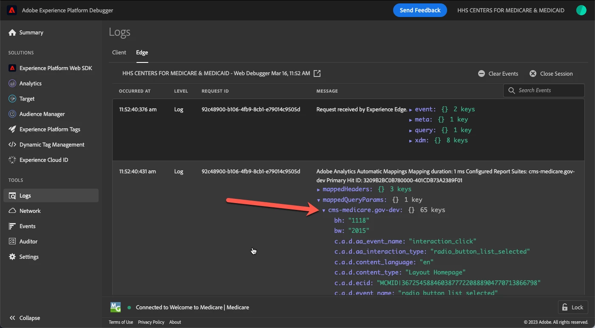Click the Connected to Welcome to Medicare status
The height and width of the screenshot is (328, 595).
coord(193,307)
